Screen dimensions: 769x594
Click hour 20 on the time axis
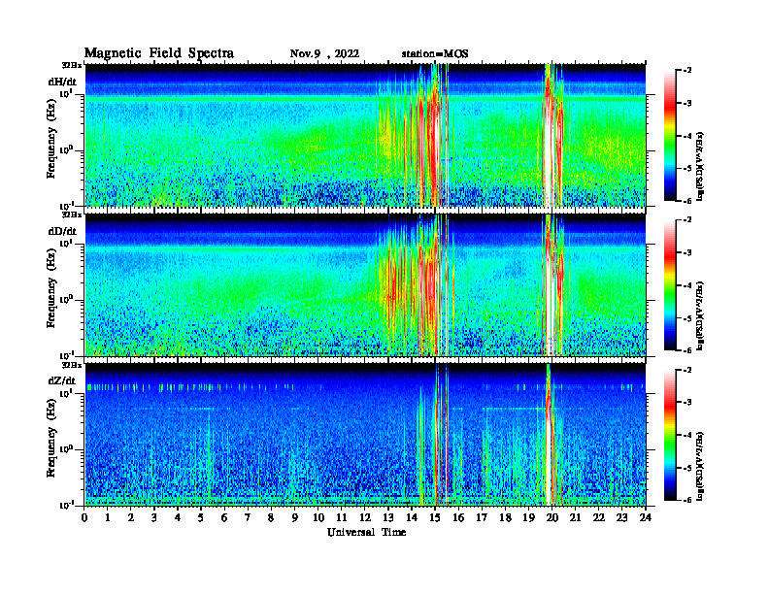pos(552,518)
